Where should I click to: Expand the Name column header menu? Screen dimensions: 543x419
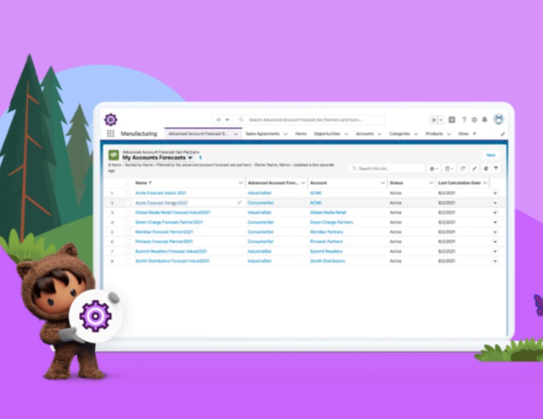pyautogui.click(x=241, y=183)
